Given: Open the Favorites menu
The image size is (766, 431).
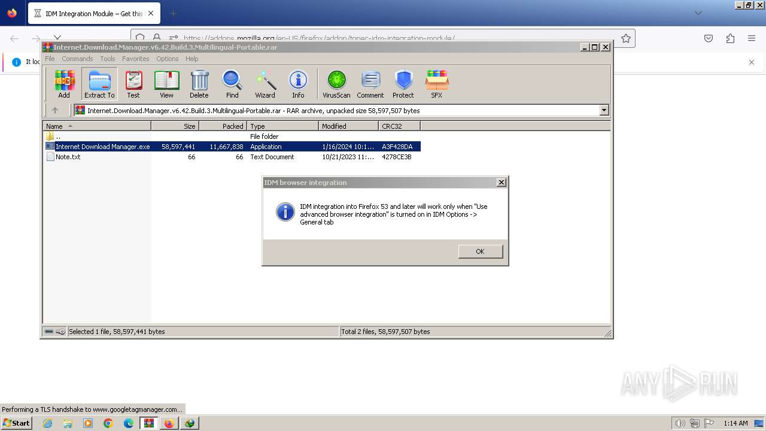Looking at the screenshot, I should pyautogui.click(x=136, y=59).
